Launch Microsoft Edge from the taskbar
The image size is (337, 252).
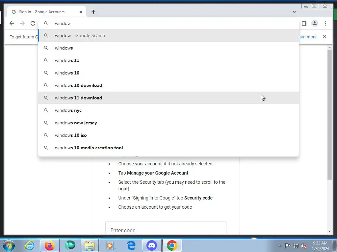[131, 245]
